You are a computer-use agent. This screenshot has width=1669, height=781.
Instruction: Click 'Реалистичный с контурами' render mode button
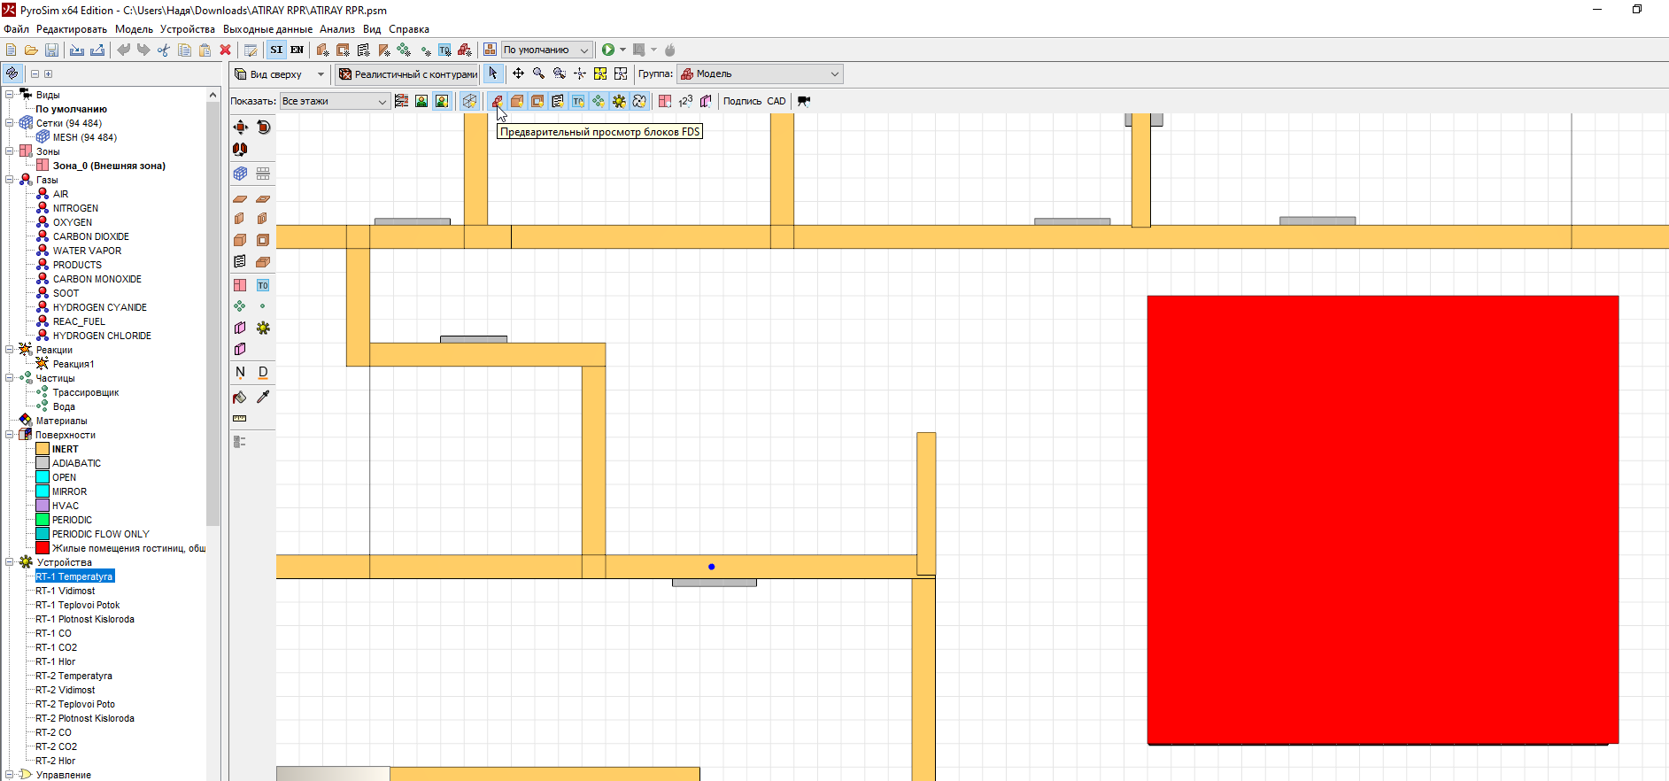pos(407,74)
